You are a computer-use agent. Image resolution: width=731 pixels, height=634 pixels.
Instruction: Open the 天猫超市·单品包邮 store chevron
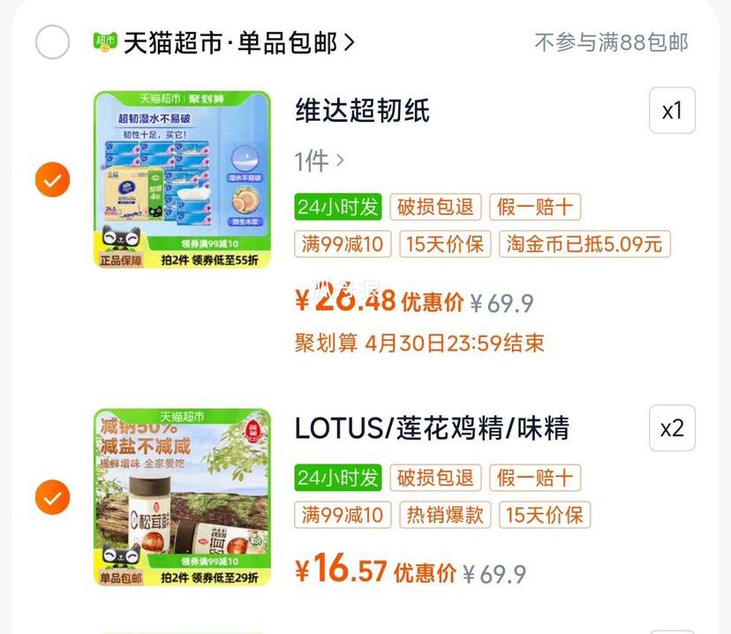pos(350,42)
